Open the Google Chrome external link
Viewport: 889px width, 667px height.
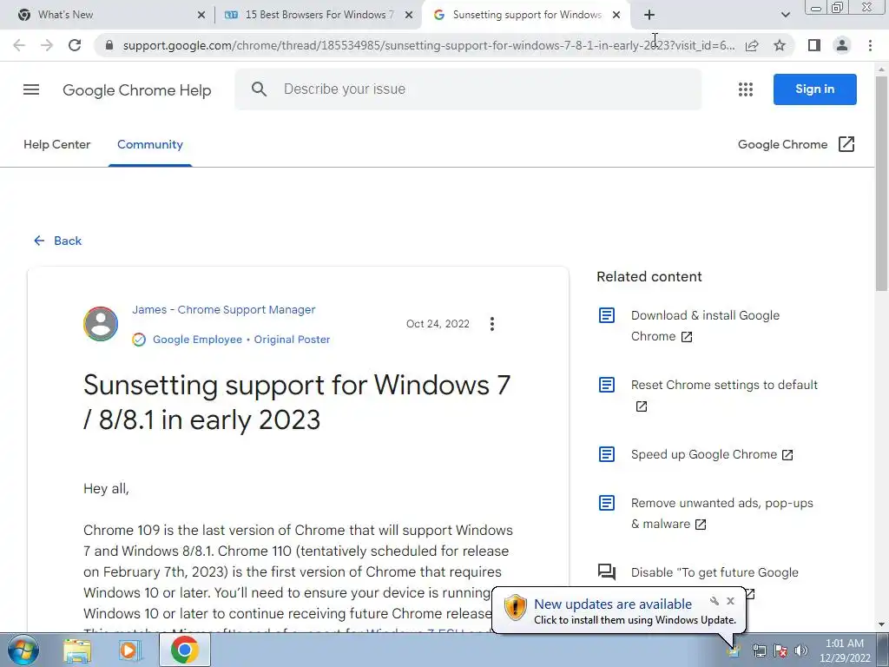(796, 145)
